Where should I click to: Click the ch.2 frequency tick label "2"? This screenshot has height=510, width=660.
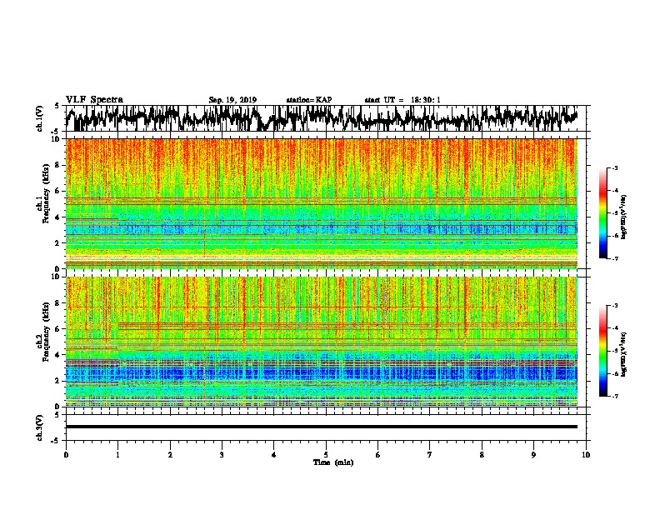(x=57, y=381)
